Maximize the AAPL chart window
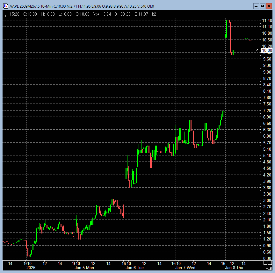Viewport: 275px width, 273px height. pos(262,6)
